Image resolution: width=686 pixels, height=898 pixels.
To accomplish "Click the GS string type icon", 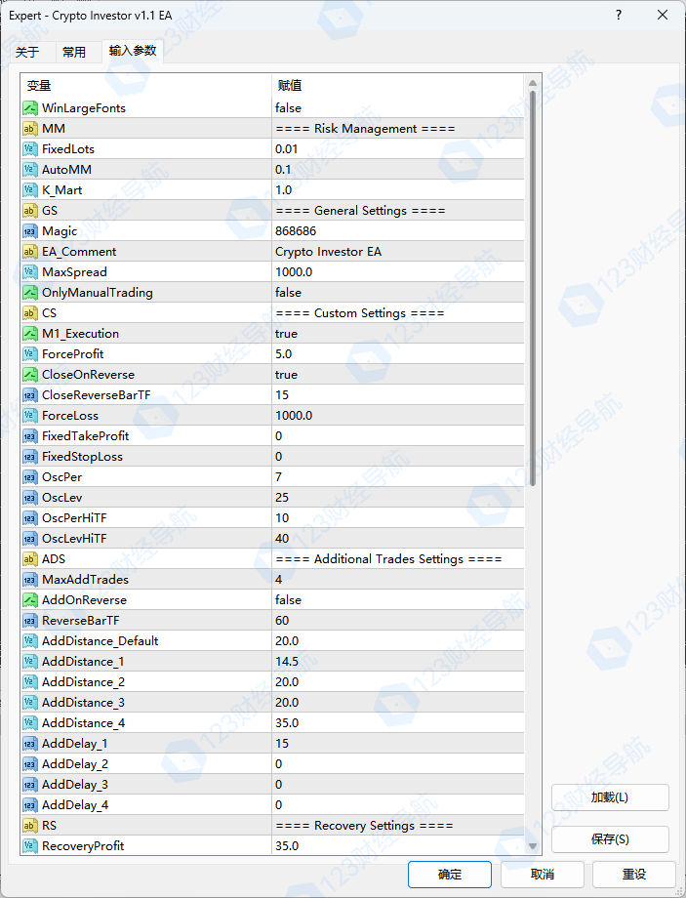I will pyautogui.click(x=30, y=211).
